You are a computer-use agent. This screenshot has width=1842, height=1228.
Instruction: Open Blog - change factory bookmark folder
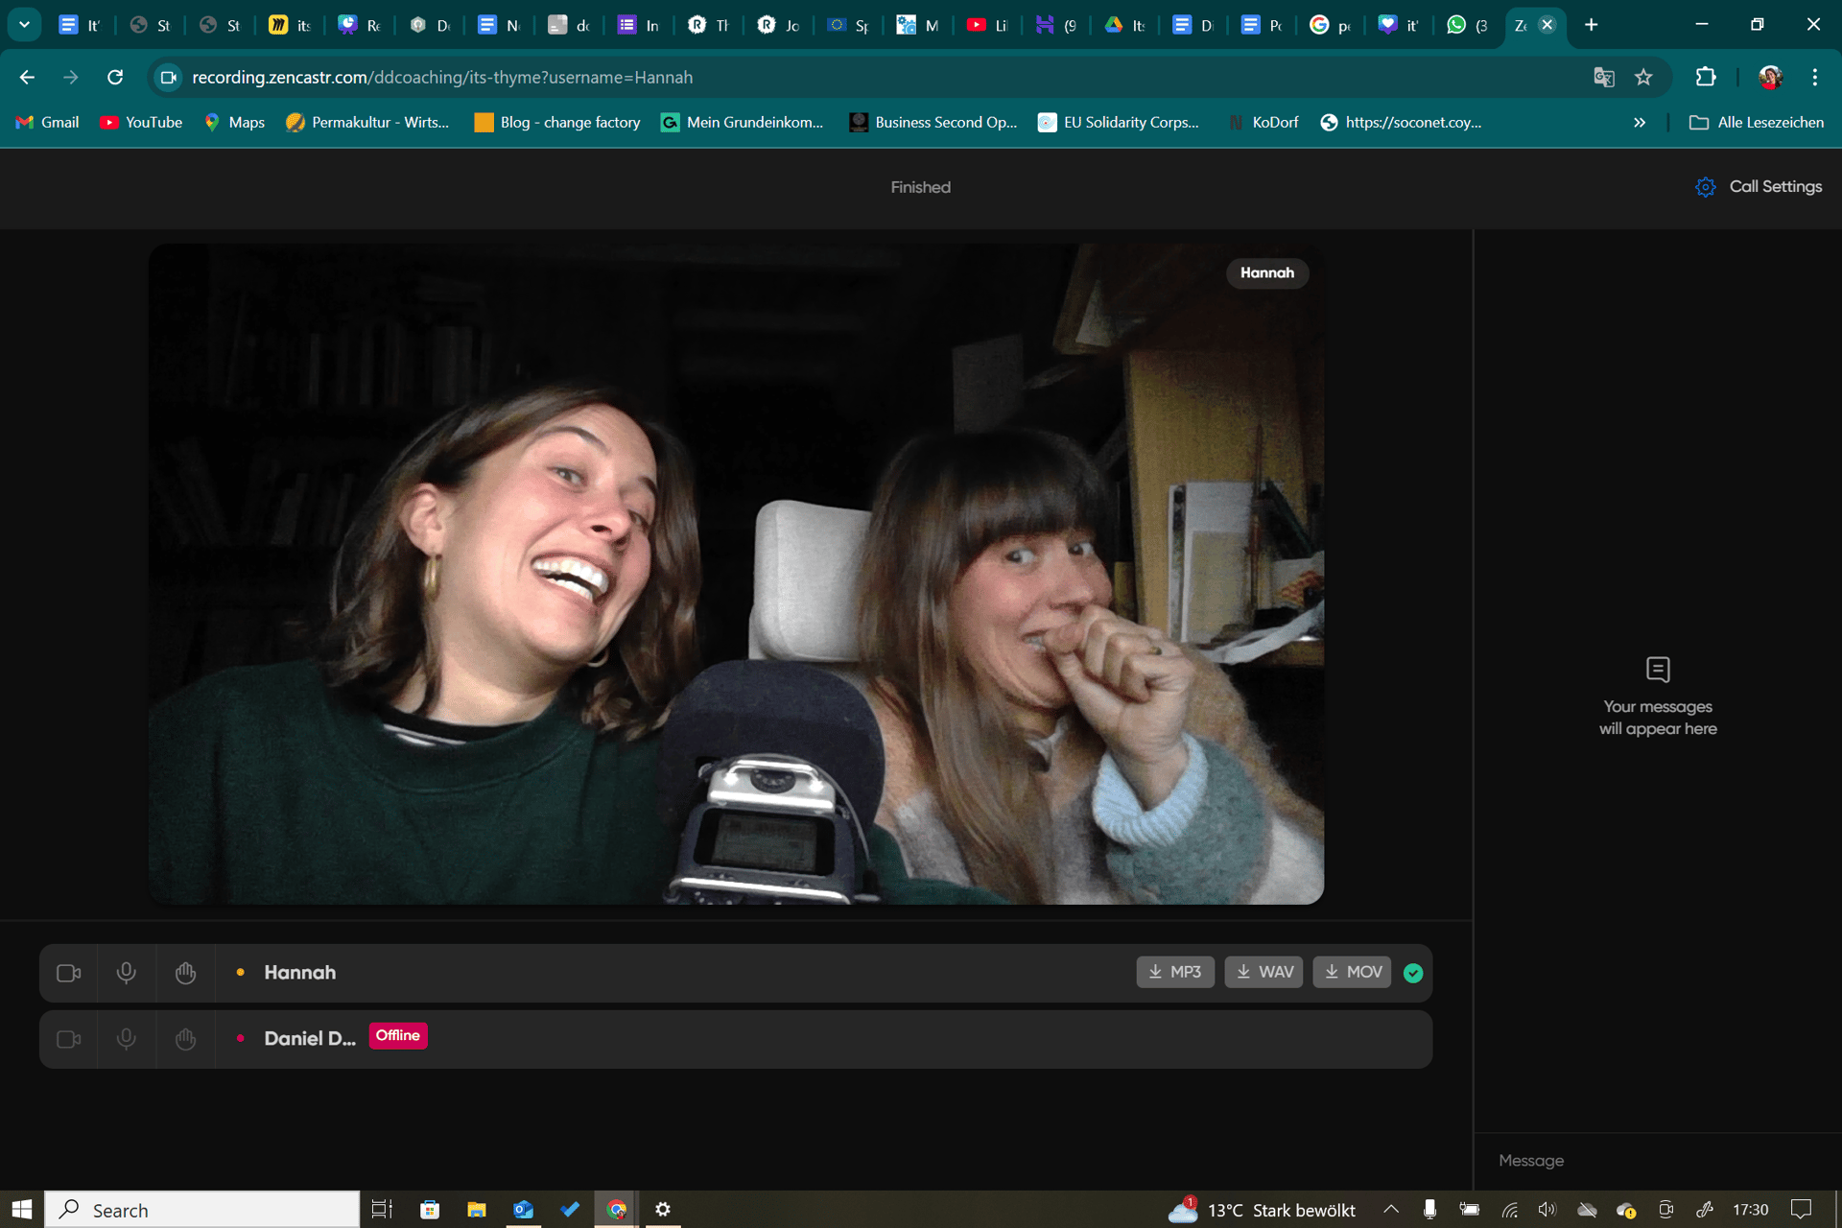pyautogui.click(x=557, y=122)
